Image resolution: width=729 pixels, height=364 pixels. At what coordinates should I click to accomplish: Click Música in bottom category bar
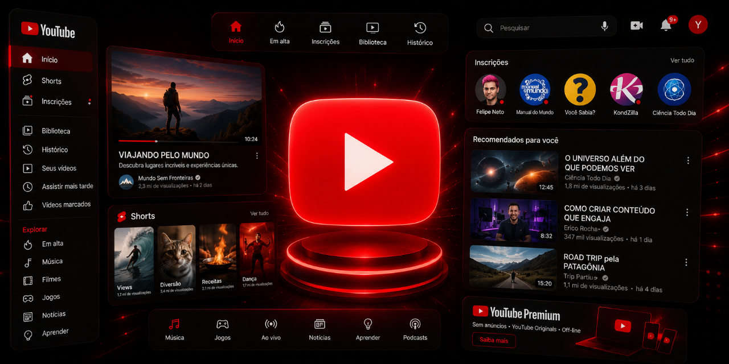175,329
